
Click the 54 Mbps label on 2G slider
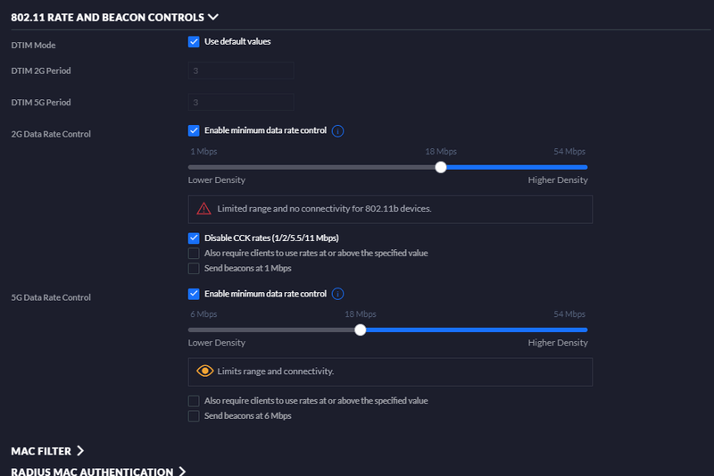click(569, 152)
